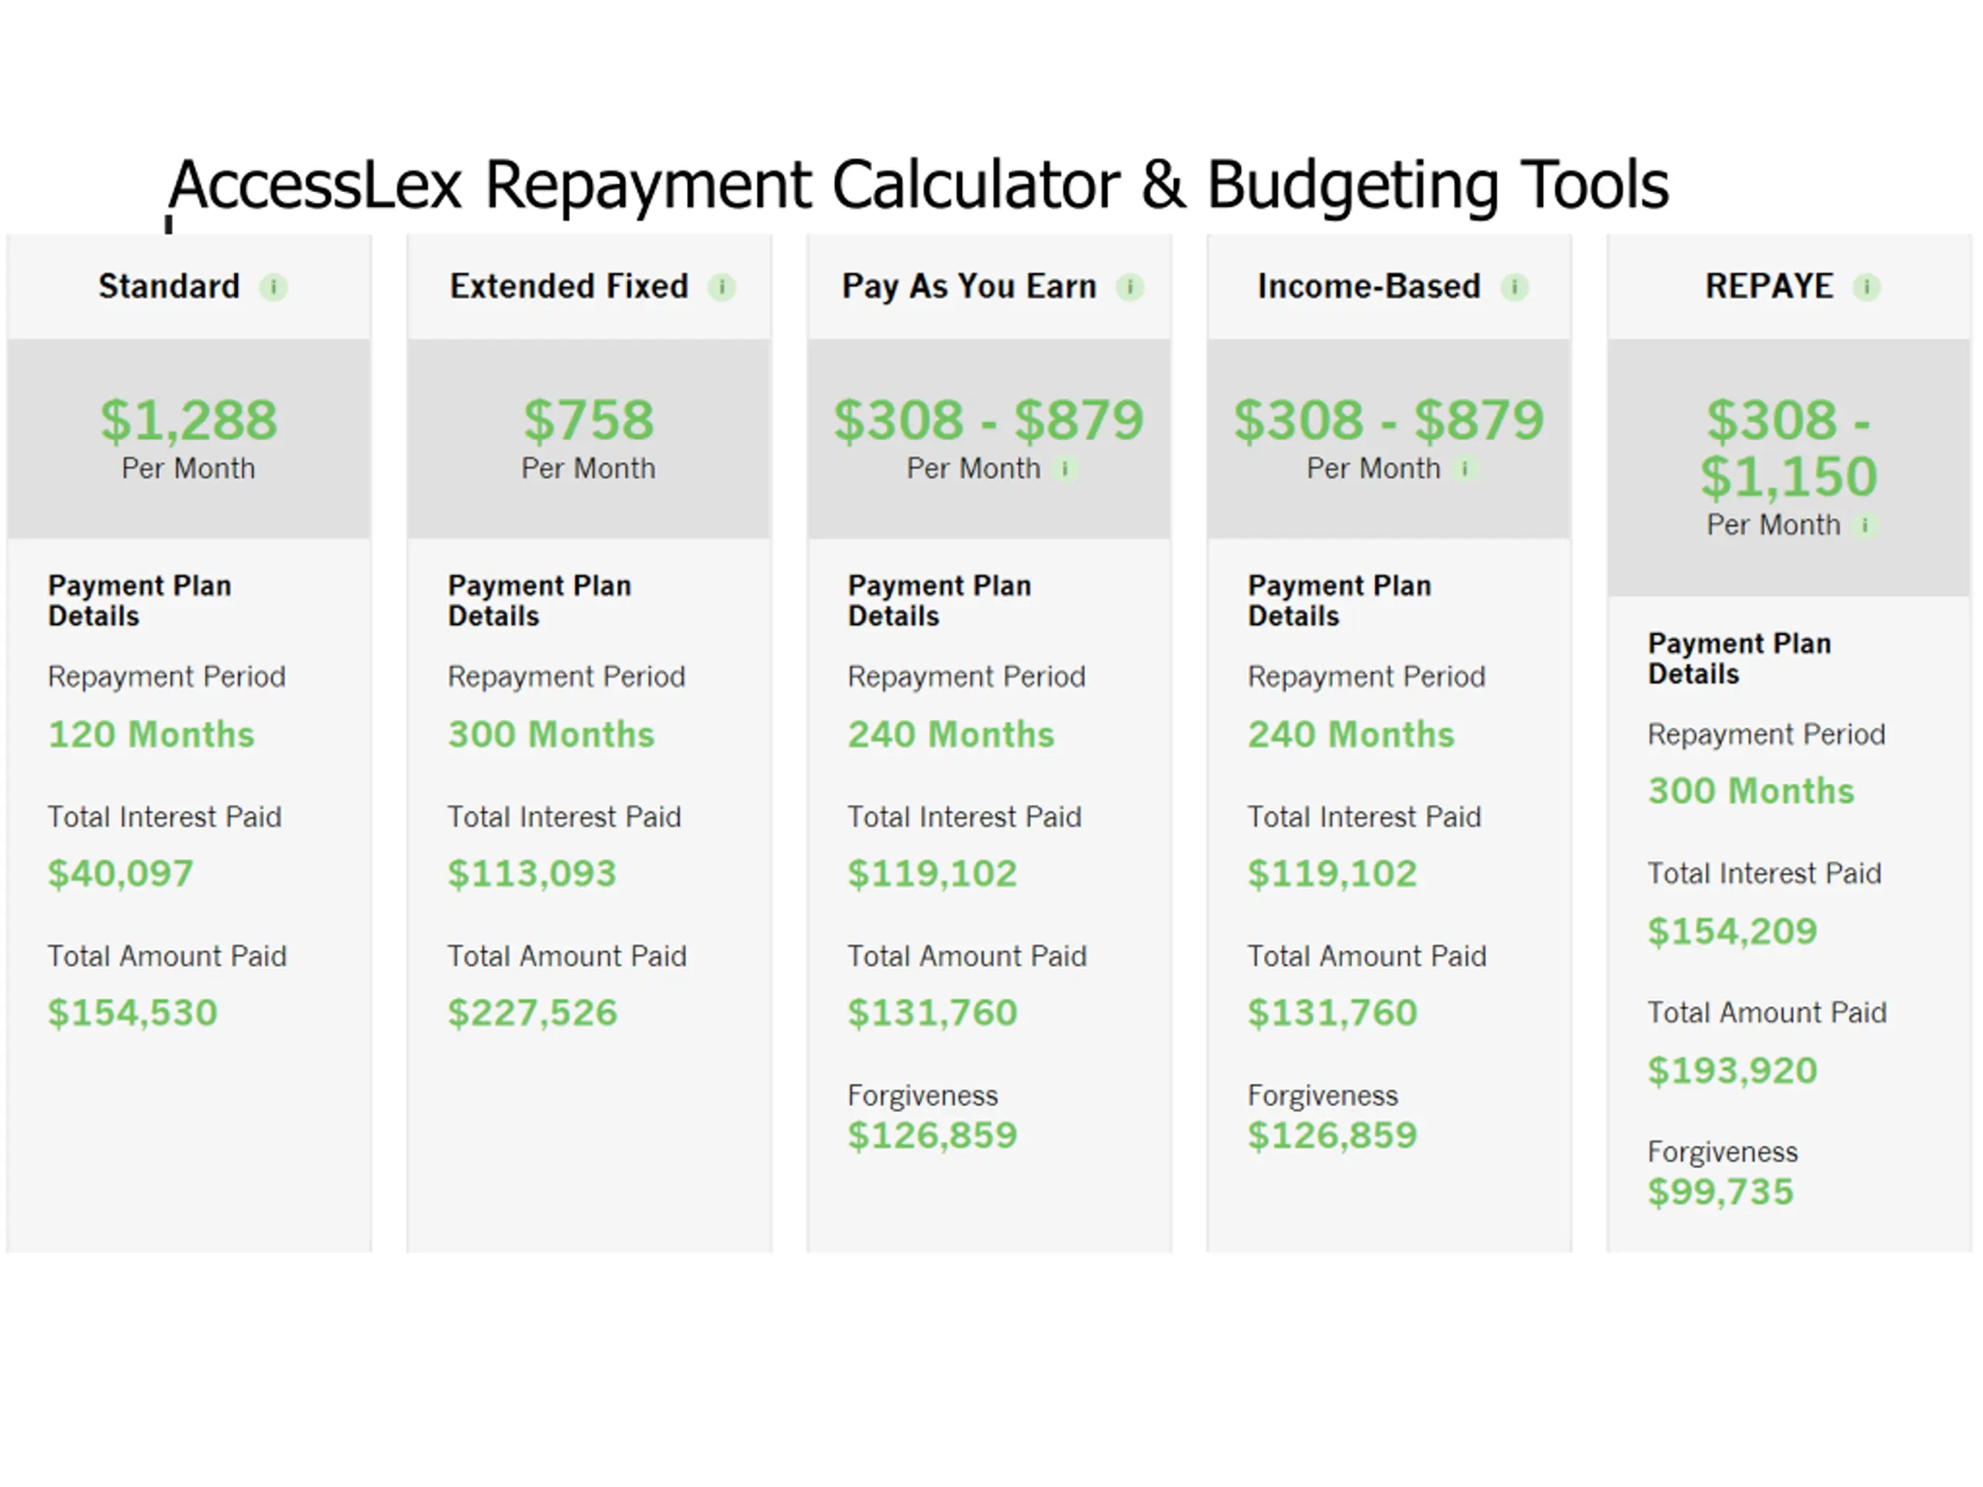
Task: Click the info icon next to Income-Based
Action: (1514, 288)
